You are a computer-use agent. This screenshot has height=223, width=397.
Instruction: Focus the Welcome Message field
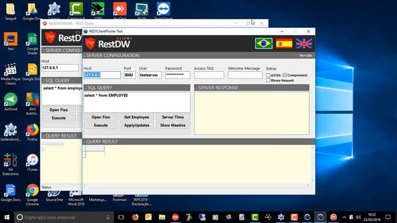[245, 75]
